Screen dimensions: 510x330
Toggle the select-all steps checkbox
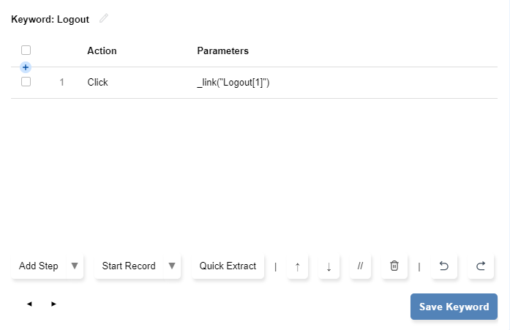26,50
